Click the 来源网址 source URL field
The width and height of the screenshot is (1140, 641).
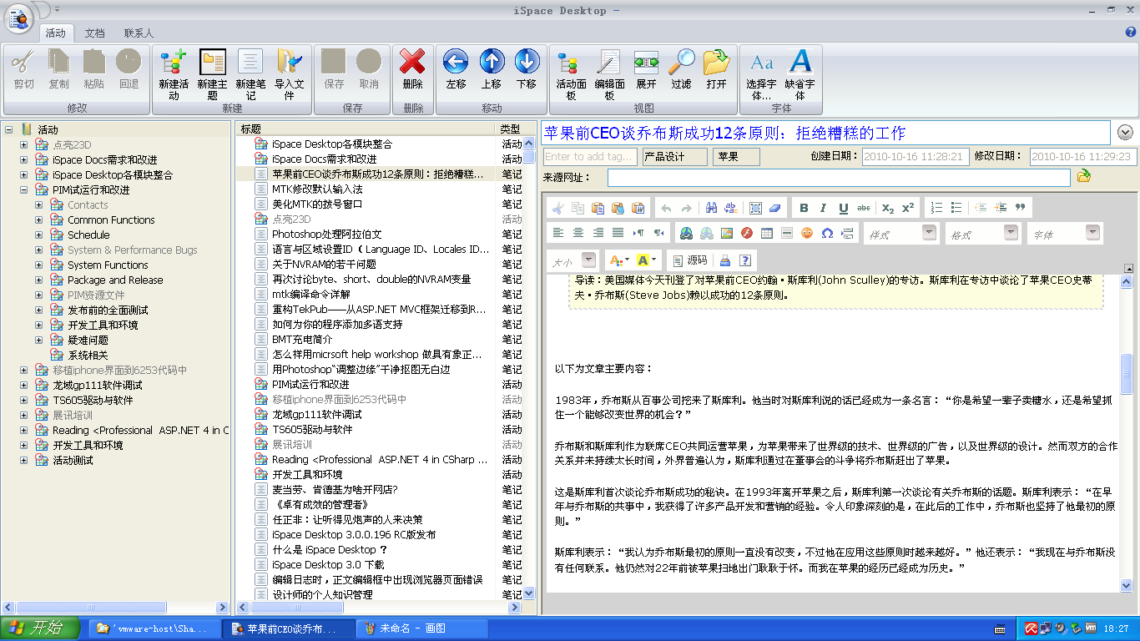pyautogui.click(x=839, y=178)
